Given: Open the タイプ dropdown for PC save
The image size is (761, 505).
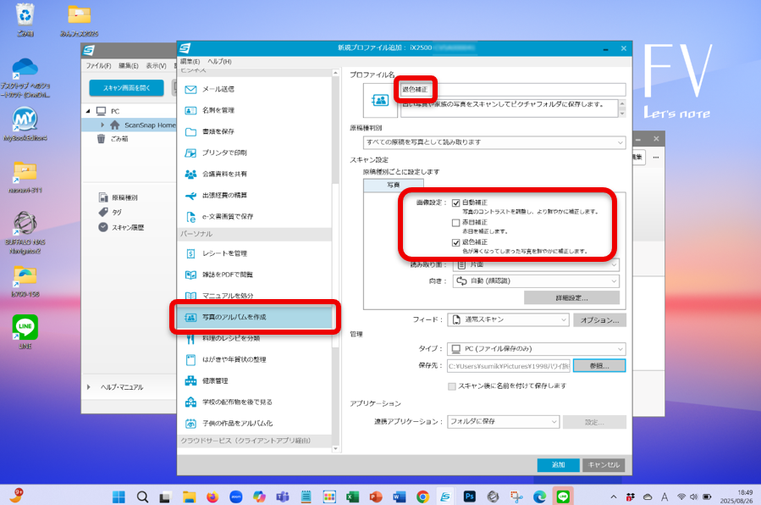Looking at the screenshot, I should pos(536,349).
